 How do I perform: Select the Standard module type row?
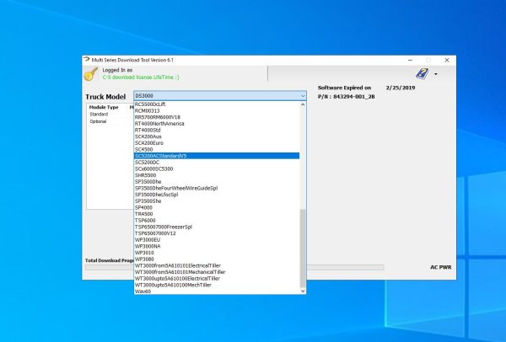99,114
